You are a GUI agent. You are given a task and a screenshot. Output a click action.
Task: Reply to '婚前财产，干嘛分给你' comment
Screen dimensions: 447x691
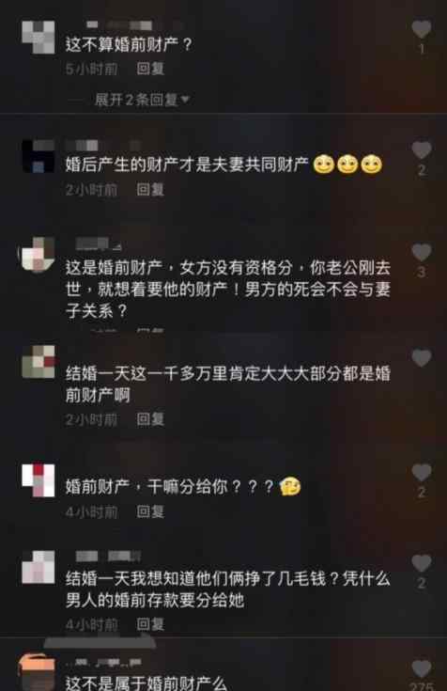(150, 511)
